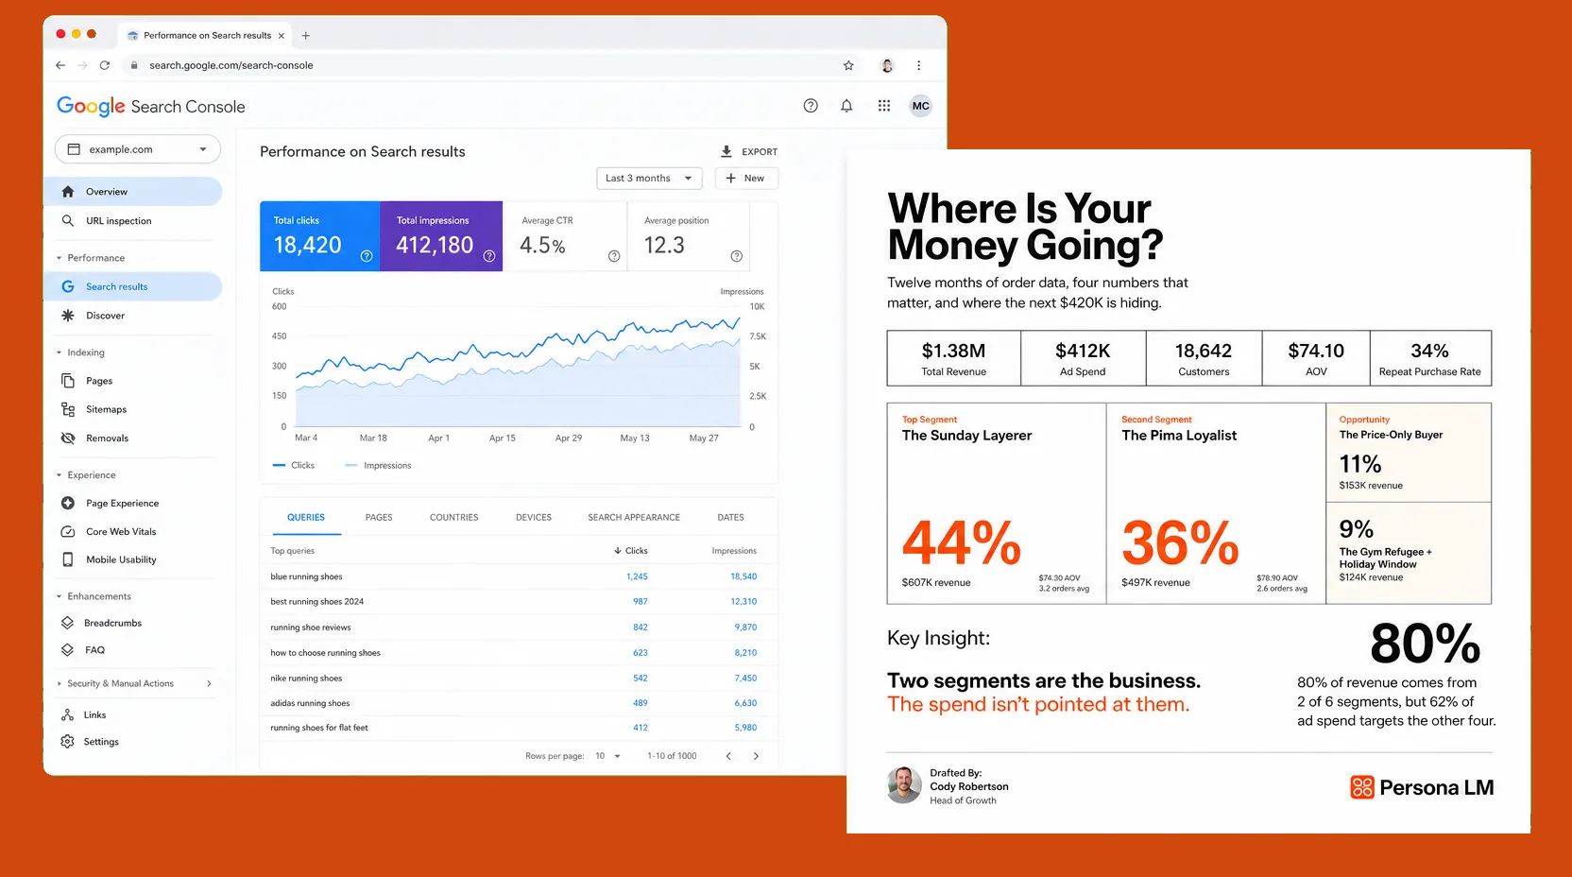This screenshot has height=877, width=1572.
Task: Click the Persona LM logo
Action: pos(1422,787)
